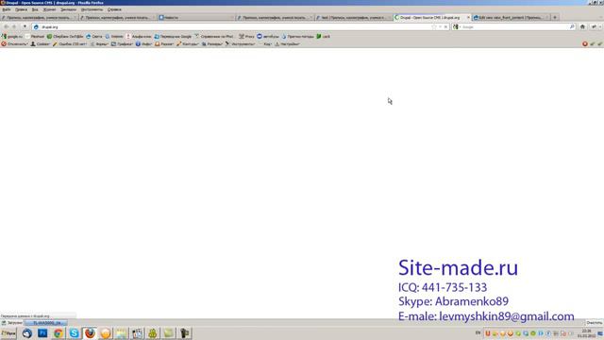
Task: Expand the Cookies developer toolbar menu
Action: (x=41, y=44)
